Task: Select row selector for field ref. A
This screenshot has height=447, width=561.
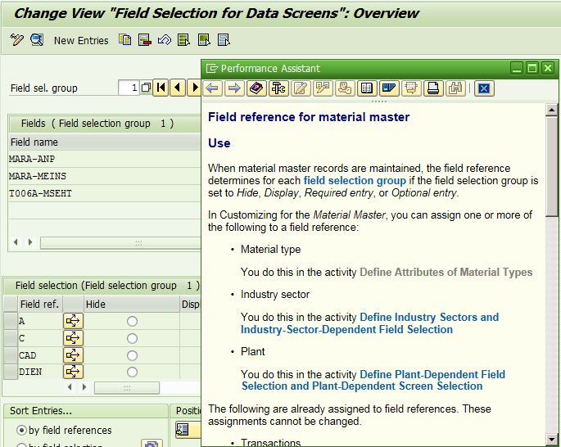Action: click(x=11, y=321)
